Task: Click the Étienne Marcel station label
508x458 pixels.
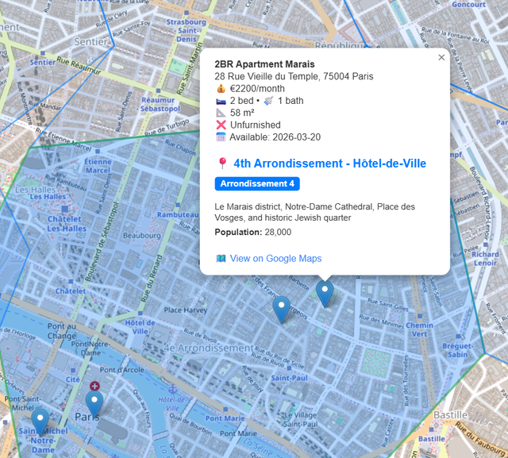Action: [98, 166]
